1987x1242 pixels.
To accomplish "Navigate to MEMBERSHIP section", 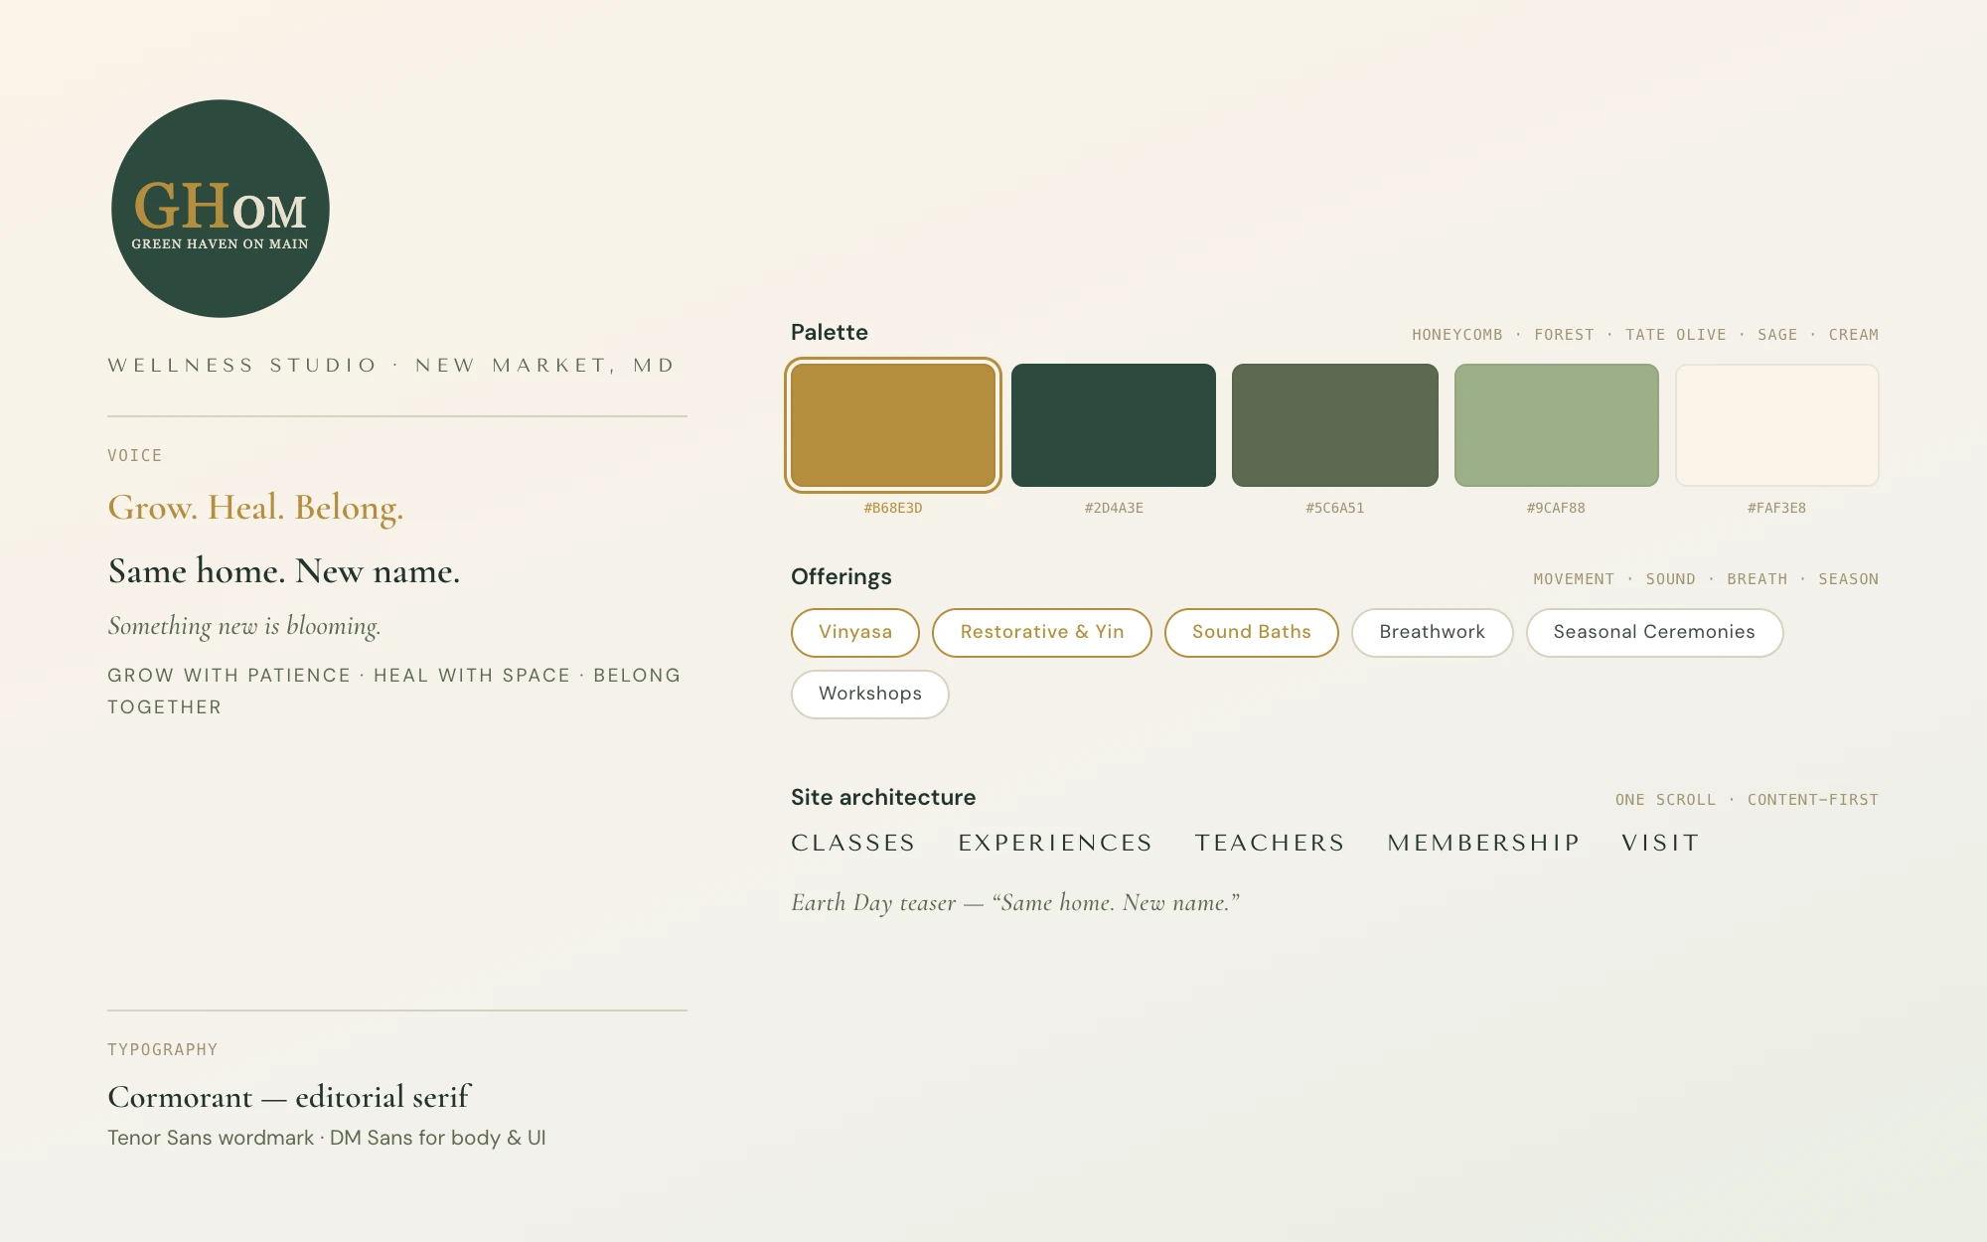I will tap(1484, 844).
